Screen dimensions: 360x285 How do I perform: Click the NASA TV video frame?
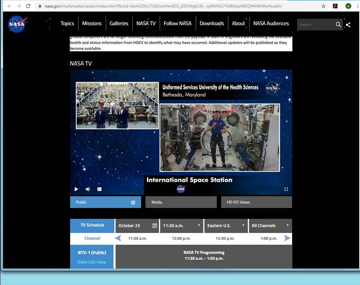coord(181,132)
